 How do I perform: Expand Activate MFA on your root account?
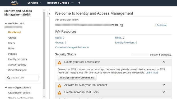click(164, 85)
